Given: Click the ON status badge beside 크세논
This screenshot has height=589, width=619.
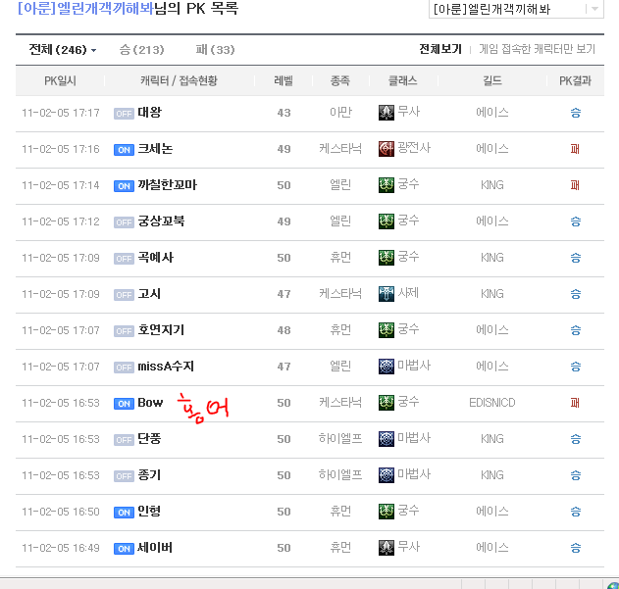Looking at the screenshot, I should (x=124, y=150).
